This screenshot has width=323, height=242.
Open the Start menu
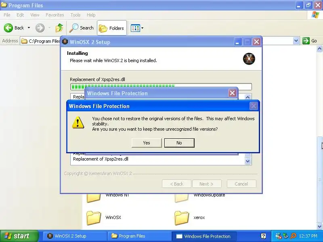click(x=19, y=236)
